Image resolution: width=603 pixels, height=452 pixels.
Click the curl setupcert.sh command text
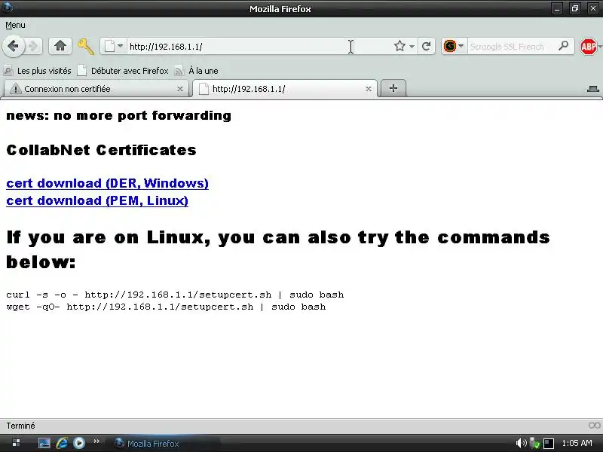(x=175, y=295)
